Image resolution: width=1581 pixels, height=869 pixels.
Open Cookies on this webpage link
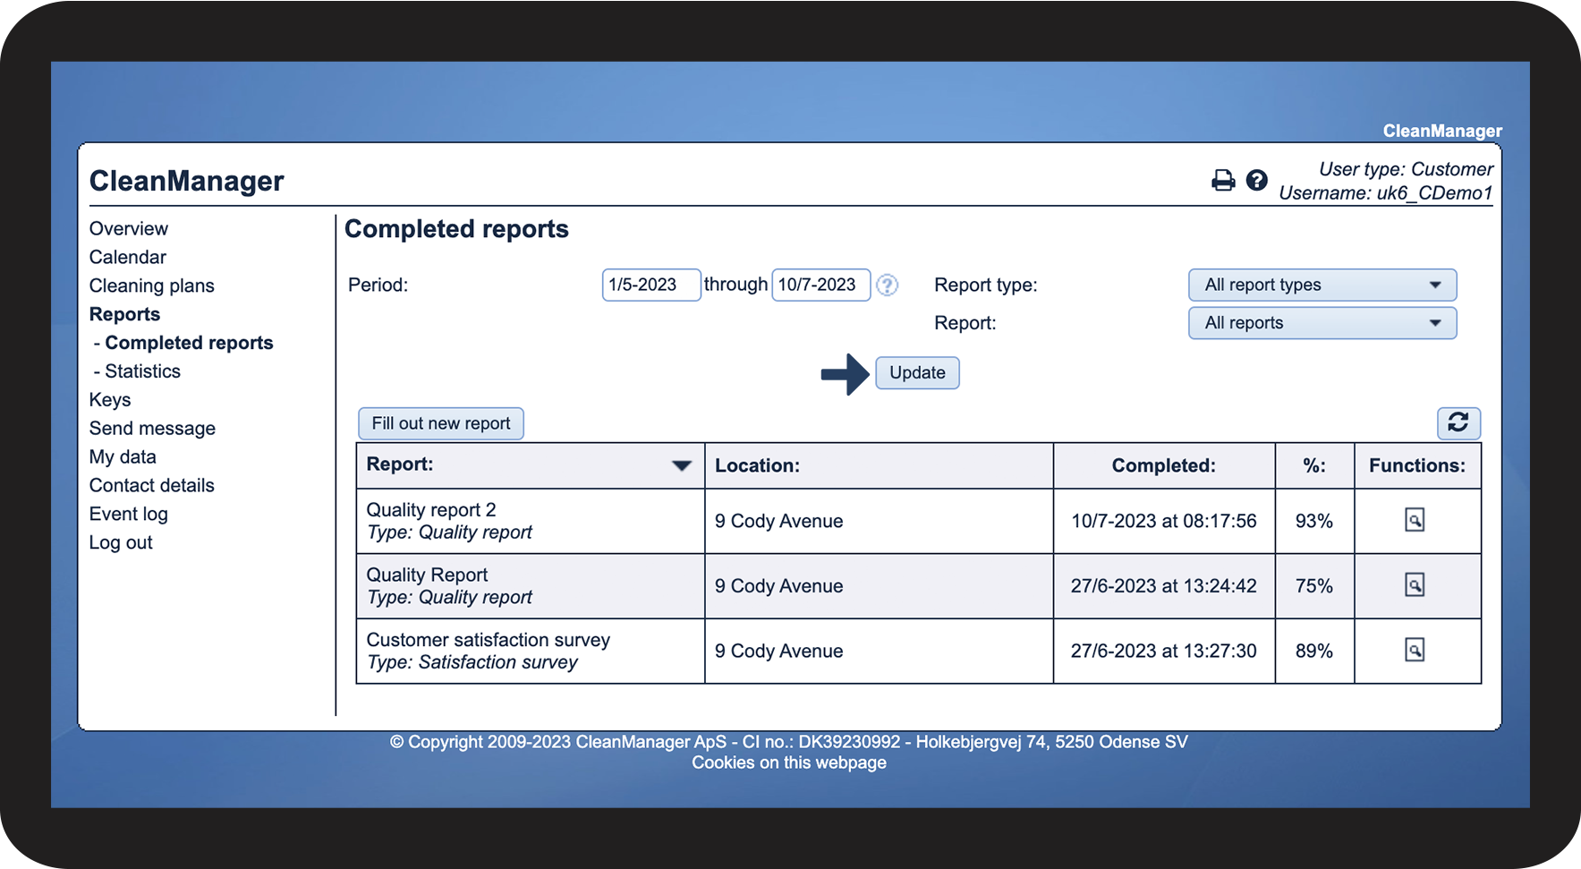788,763
